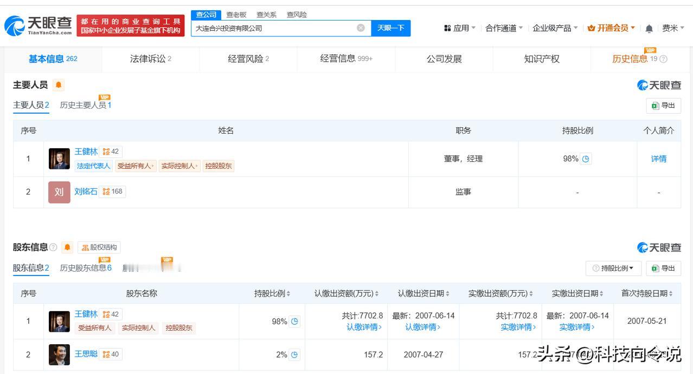Viewport: 693px width, 374px height.
Task: Click 受益所有人 tag in 主要人员 row
Action: point(136,166)
